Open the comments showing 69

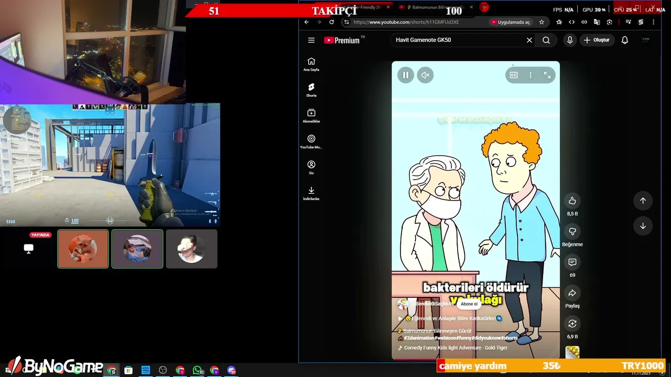coord(572,262)
